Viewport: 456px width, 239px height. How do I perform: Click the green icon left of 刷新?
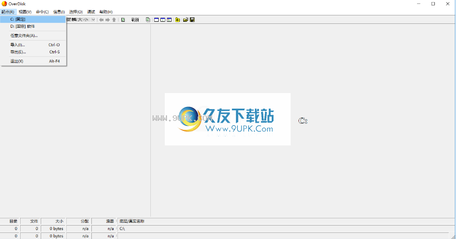pyautogui.click(x=123, y=20)
